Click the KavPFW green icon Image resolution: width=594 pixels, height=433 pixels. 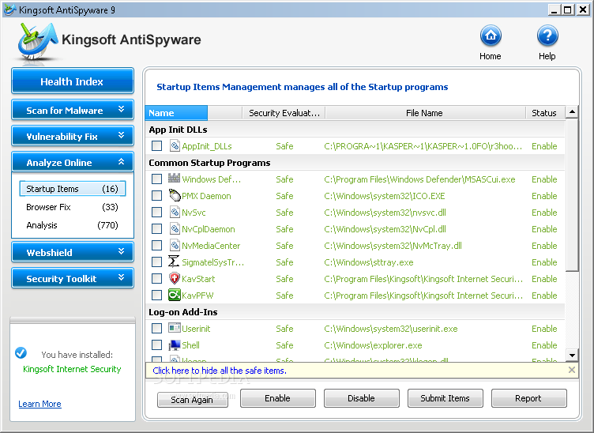pos(175,295)
